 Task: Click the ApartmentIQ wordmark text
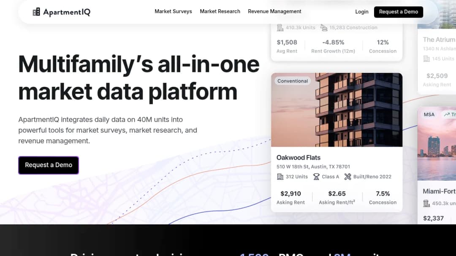pyautogui.click(x=67, y=12)
